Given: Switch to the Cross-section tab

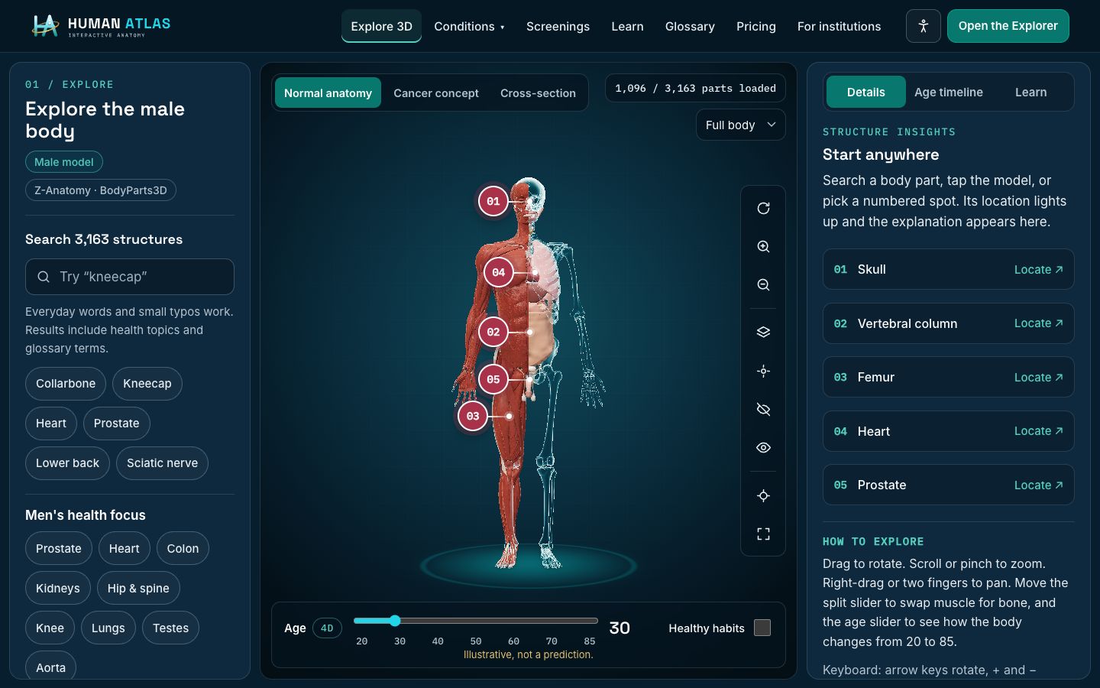Looking at the screenshot, I should pyautogui.click(x=538, y=92).
